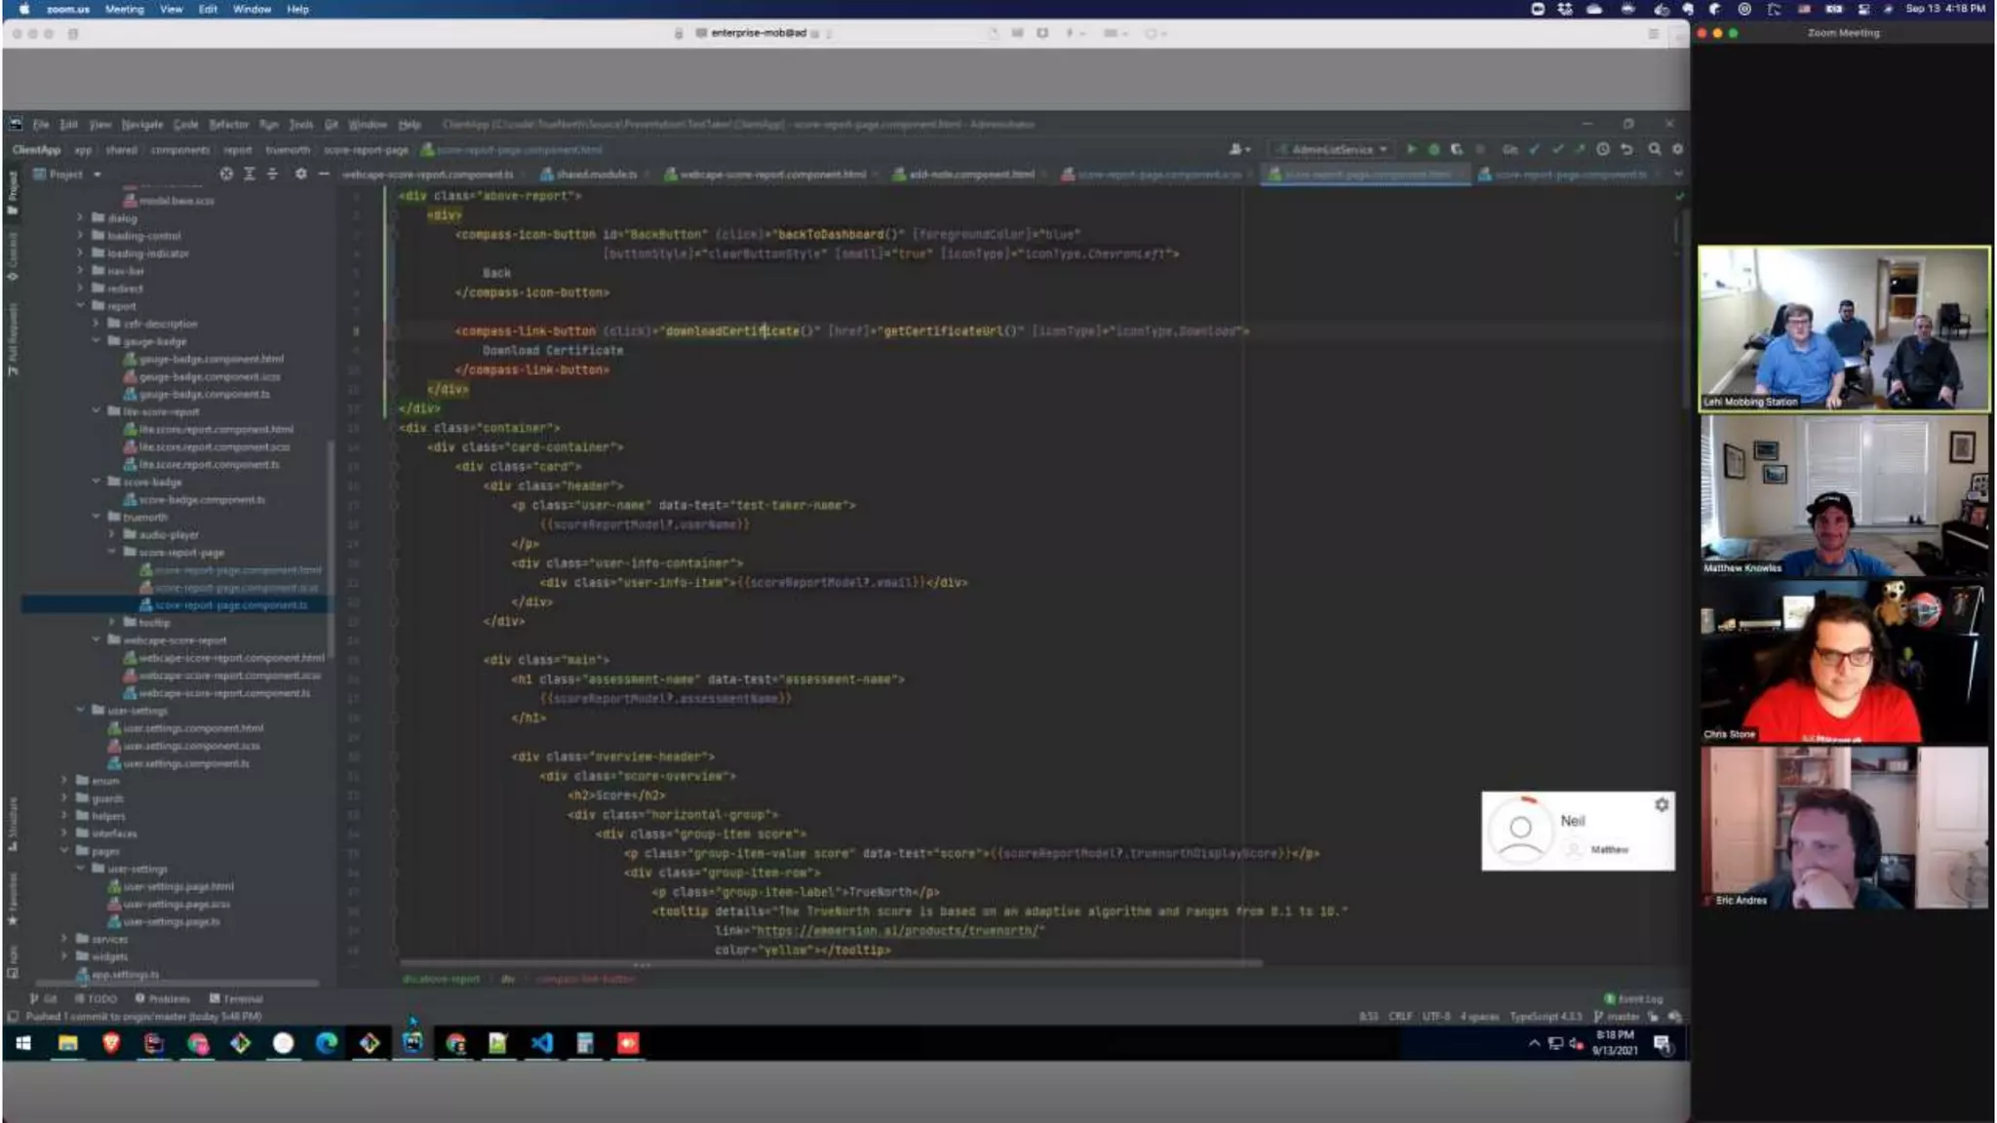The width and height of the screenshot is (1997, 1123).
Task: Open Project panel gear options
Action: click(300, 174)
